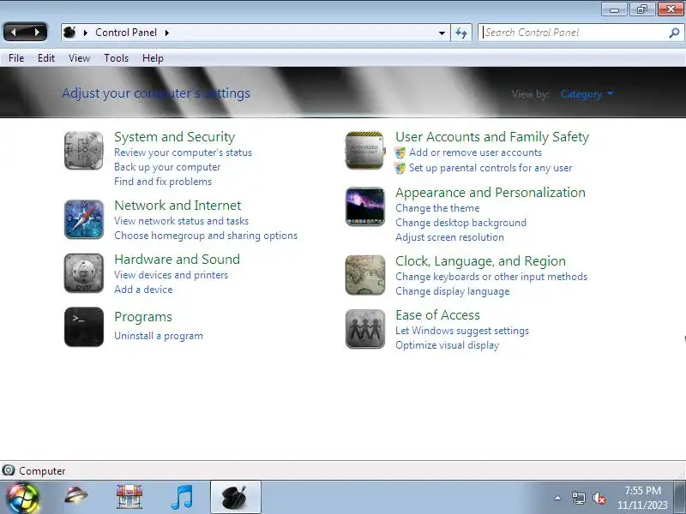Open Appearance and Personalization heading link
This screenshot has width=686, height=514.
point(490,193)
